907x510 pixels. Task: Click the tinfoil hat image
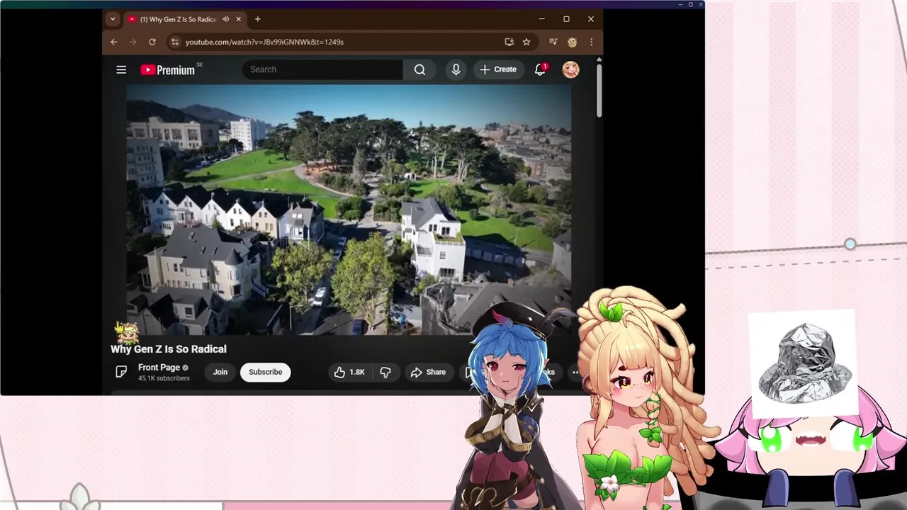(x=803, y=363)
